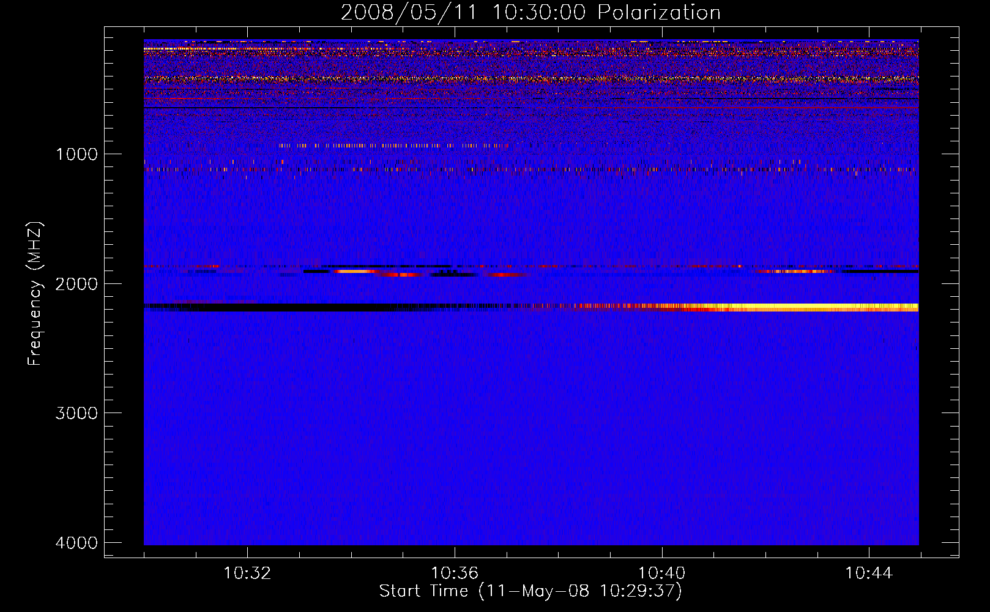Click the 10:36 time tick label
This screenshot has width=990, height=612.
point(455,573)
